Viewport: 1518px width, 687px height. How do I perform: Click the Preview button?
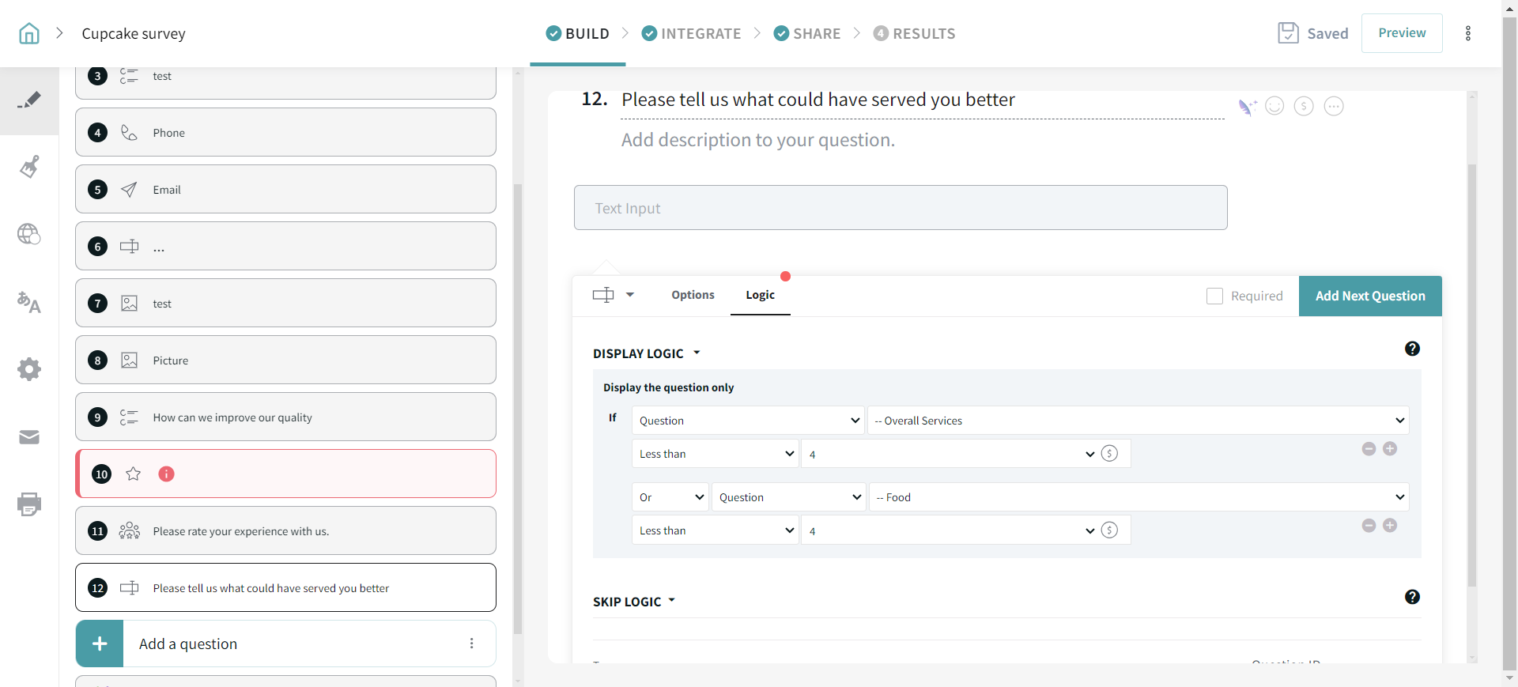1401,33
